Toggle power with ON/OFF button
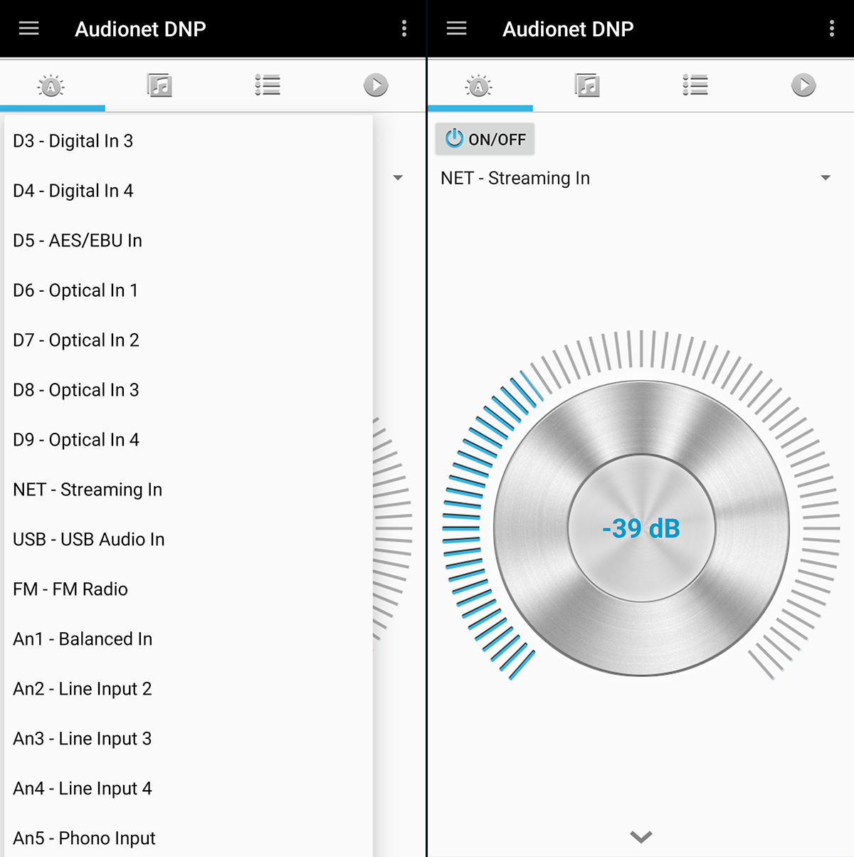The height and width of the screenshot is (857, 854). coord(485,139)
